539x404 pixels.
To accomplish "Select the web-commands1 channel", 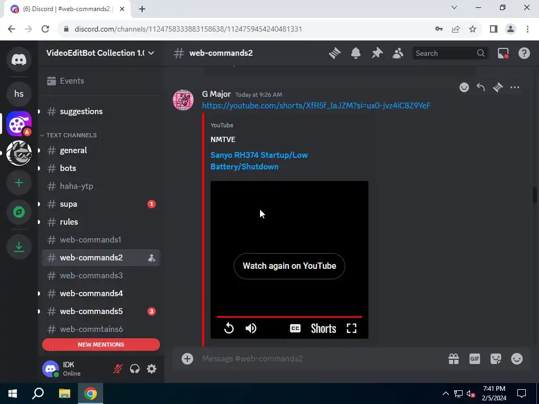I will (101, 240).
